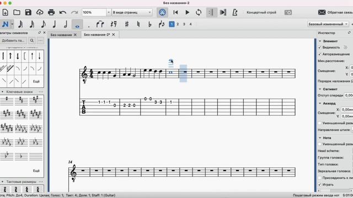Click 'Добавить па...' palette button
The width and height of the screenshot is (353, 198).
(13, 41)
